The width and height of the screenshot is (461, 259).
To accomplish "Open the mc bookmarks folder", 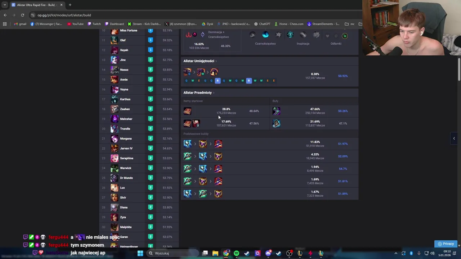I will (x=349, y=24).
